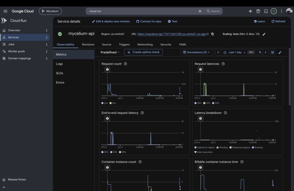294x191 pixels.
Task: Toggle 99% legend in Request latencies
Action: point(216,103)
